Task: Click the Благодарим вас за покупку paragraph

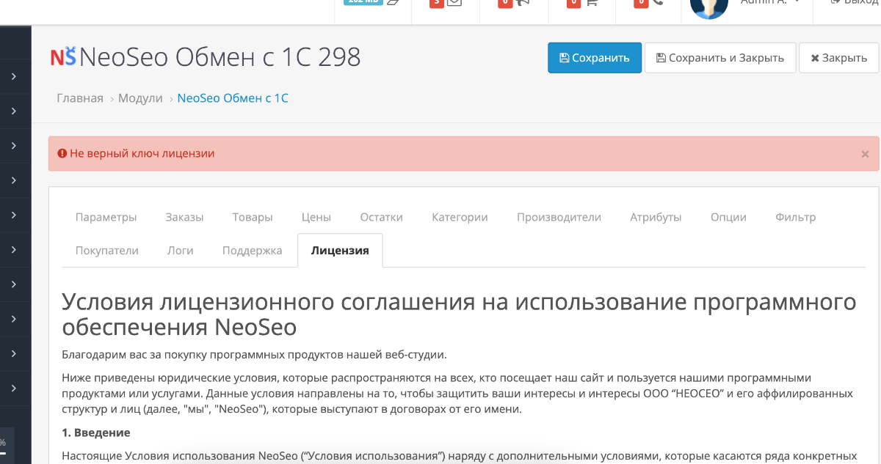Action: point(254,355)
